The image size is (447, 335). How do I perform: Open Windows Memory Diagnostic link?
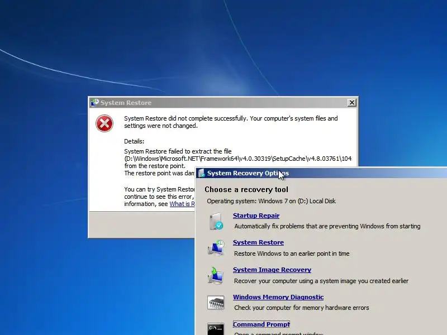278,297
